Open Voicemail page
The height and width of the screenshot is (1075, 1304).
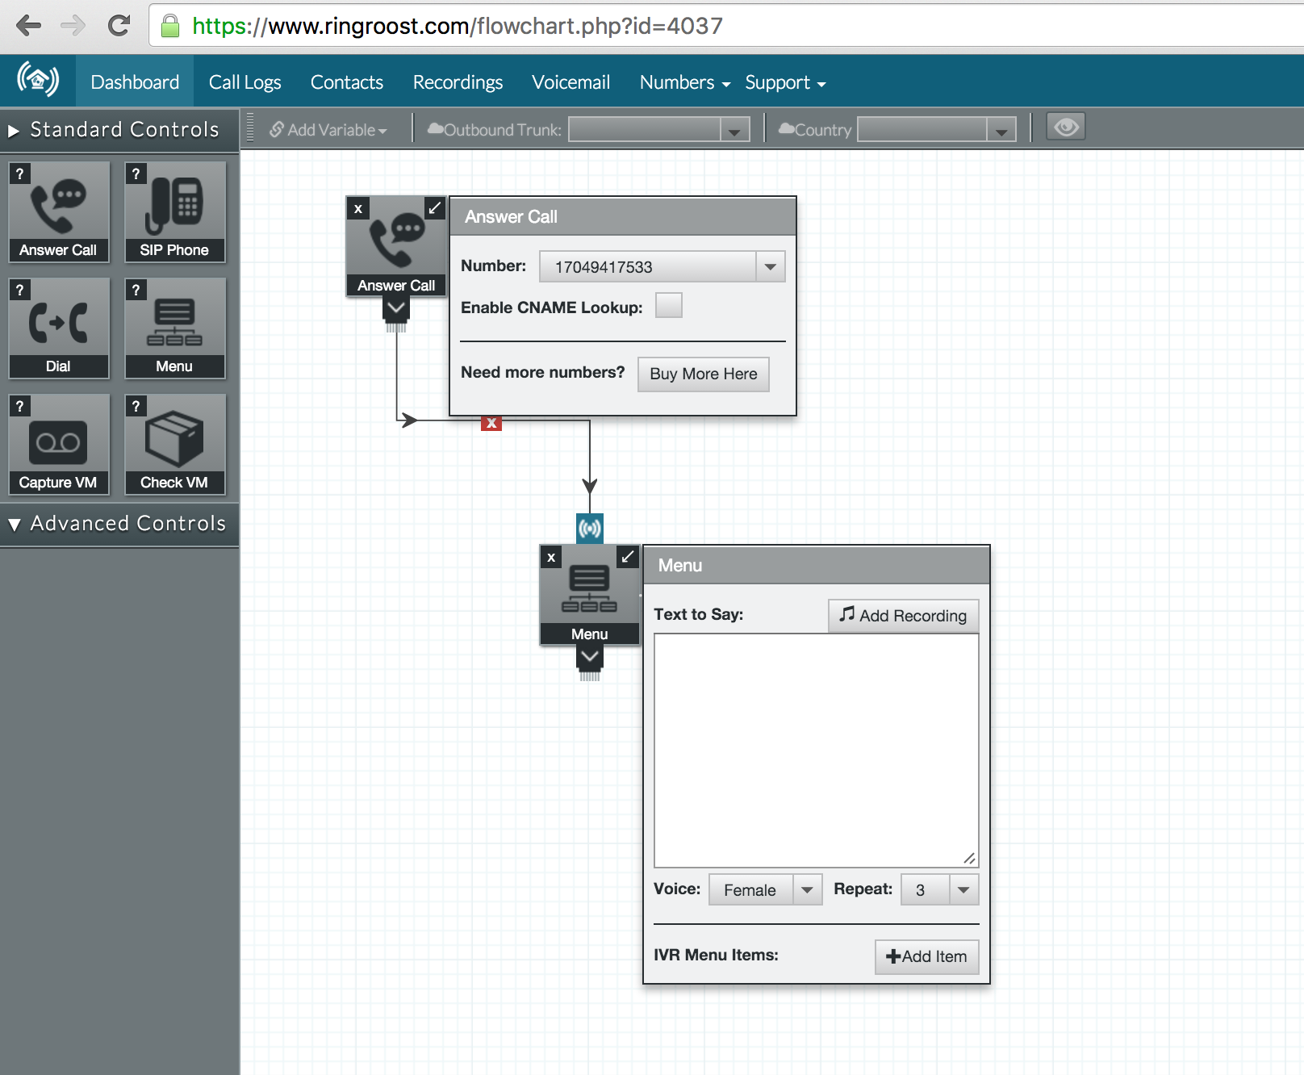[x=570, y=82]
